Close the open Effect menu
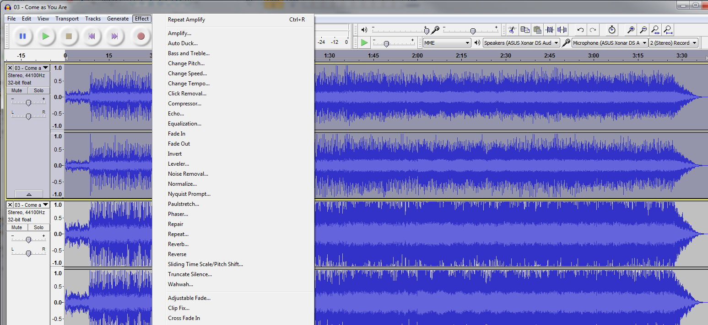The height and width of the screenshot is (325, 708). pyautogui.click(x=142, y=19)
